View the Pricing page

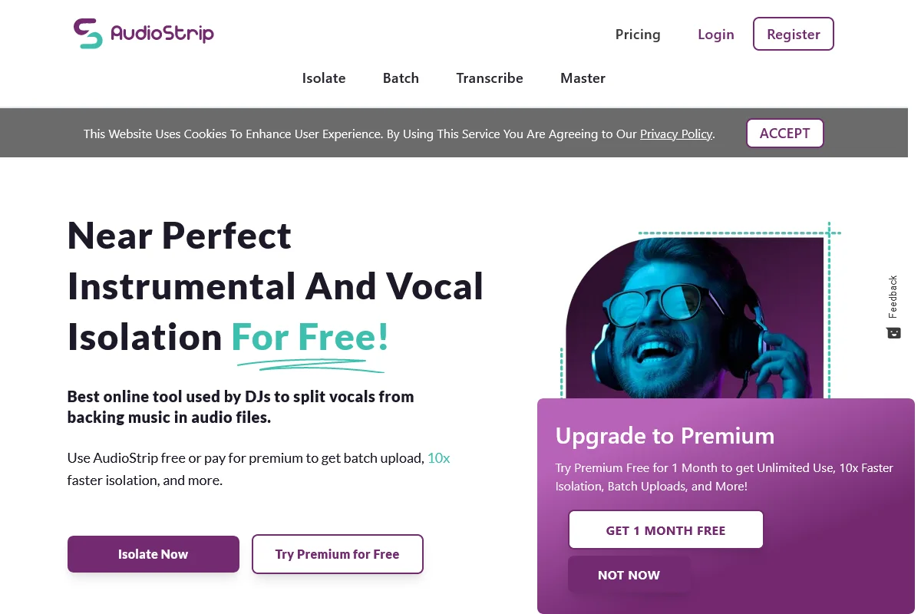pyautogui.click(x=638, y=35)
